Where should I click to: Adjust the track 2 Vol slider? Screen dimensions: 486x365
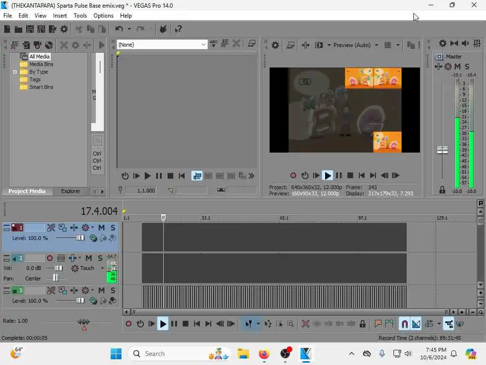pos(58,268)
